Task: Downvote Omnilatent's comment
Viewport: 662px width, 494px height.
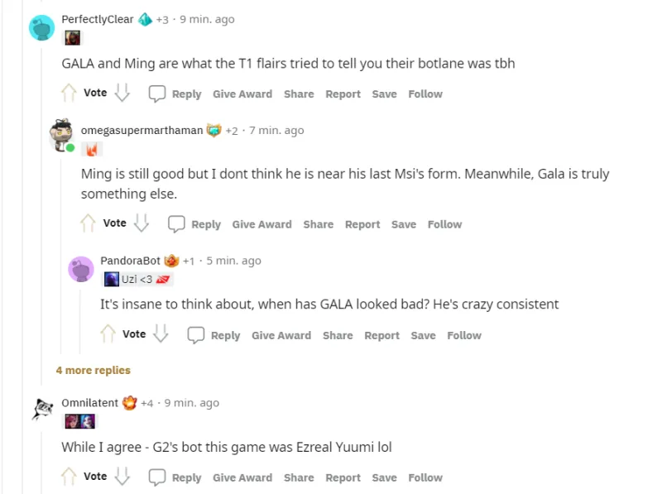Action: click(x=122, y=477)
